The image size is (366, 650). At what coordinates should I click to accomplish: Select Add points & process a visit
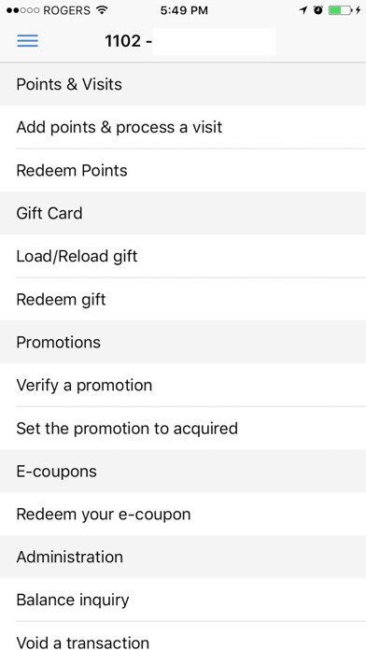(x=183, y=127)
